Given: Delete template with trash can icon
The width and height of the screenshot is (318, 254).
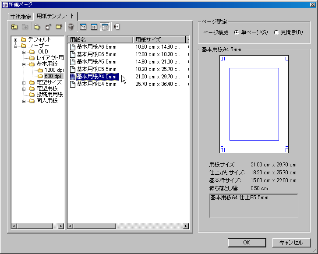Looking at the screenshot, I should (x=71, y=27).
